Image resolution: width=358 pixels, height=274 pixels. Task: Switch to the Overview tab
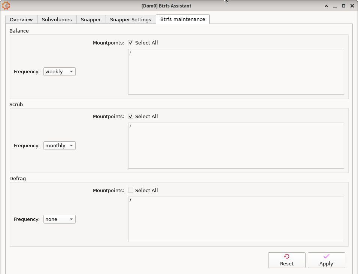click(x=21, y=20)
